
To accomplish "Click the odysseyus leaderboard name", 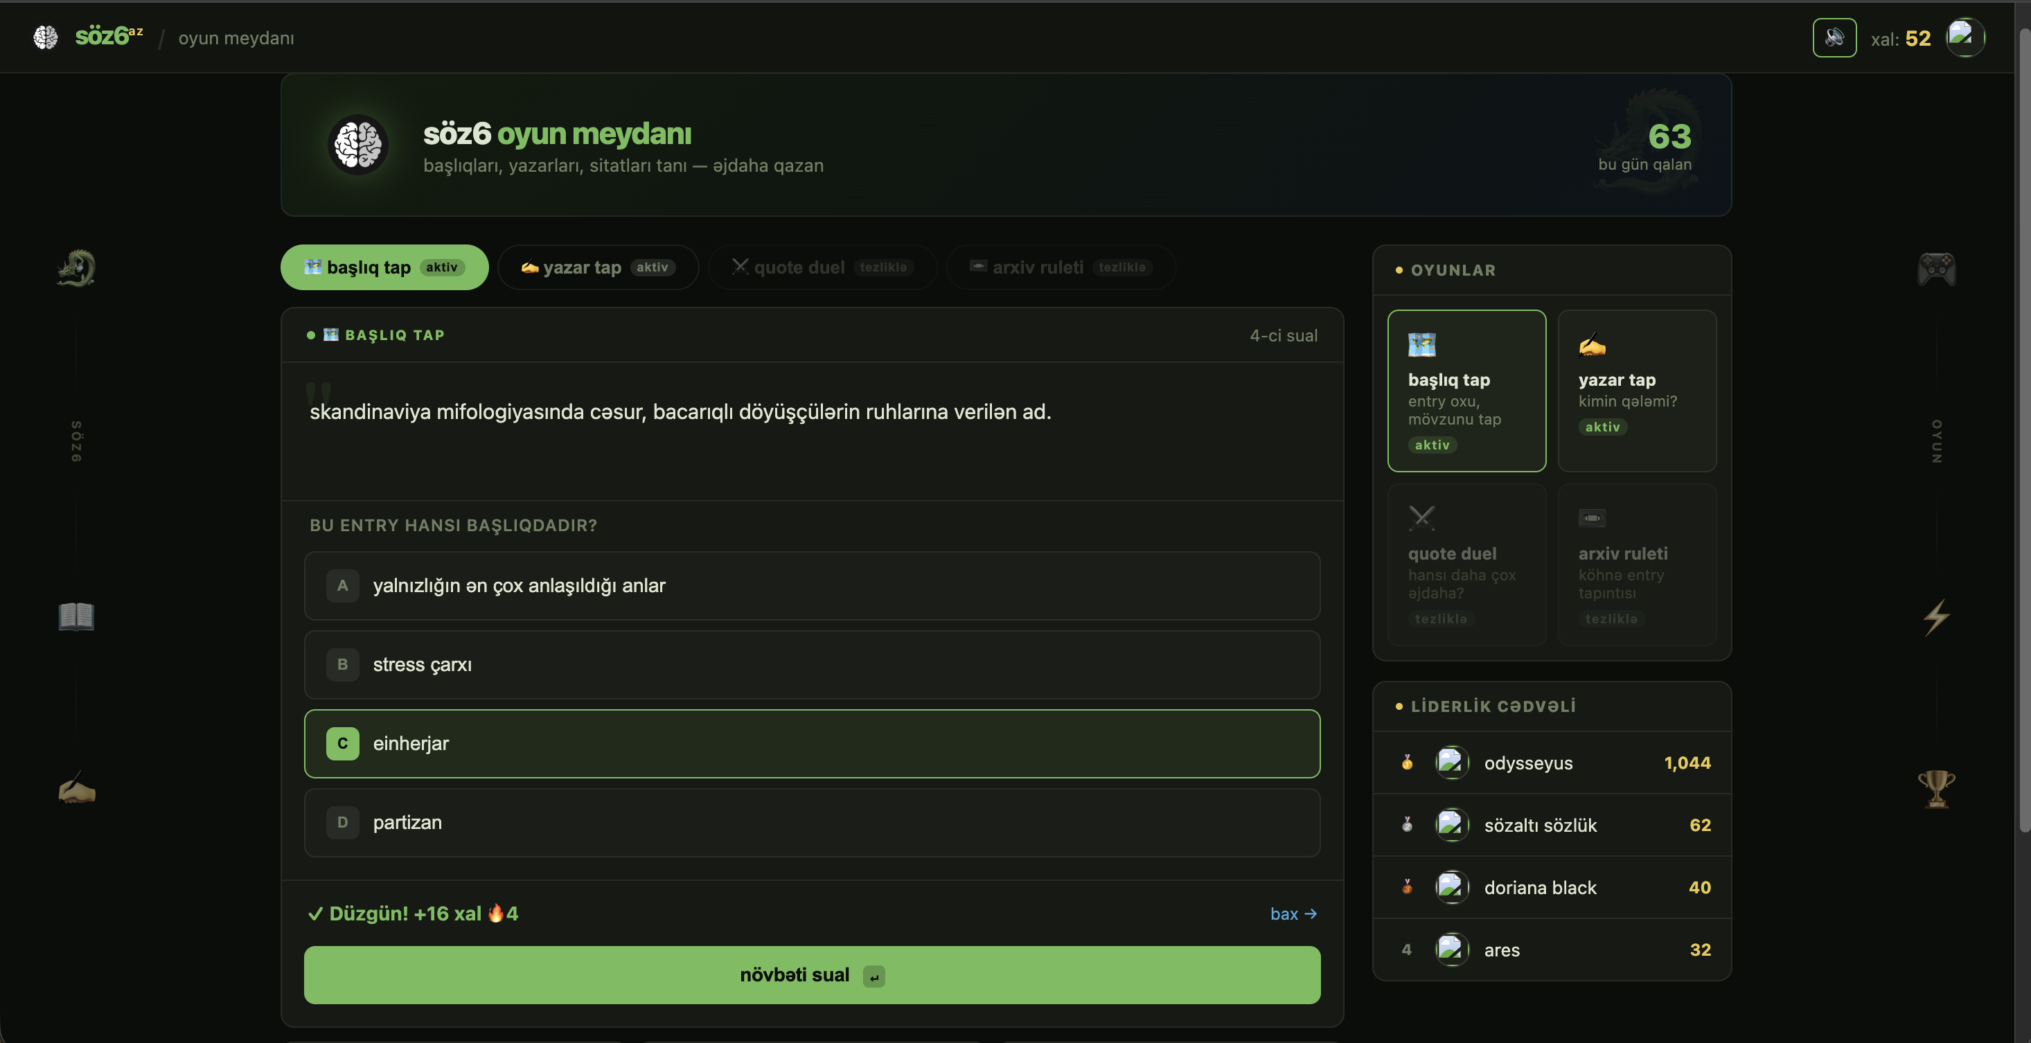I will [x=1528, y=763].
